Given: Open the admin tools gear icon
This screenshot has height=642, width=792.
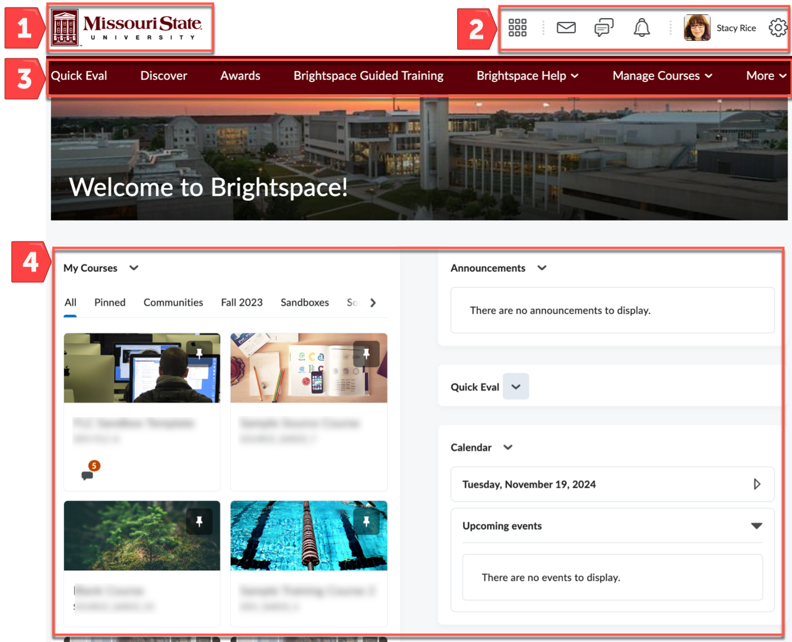Looking at the screenshot, I should click(x=778, y=28).
